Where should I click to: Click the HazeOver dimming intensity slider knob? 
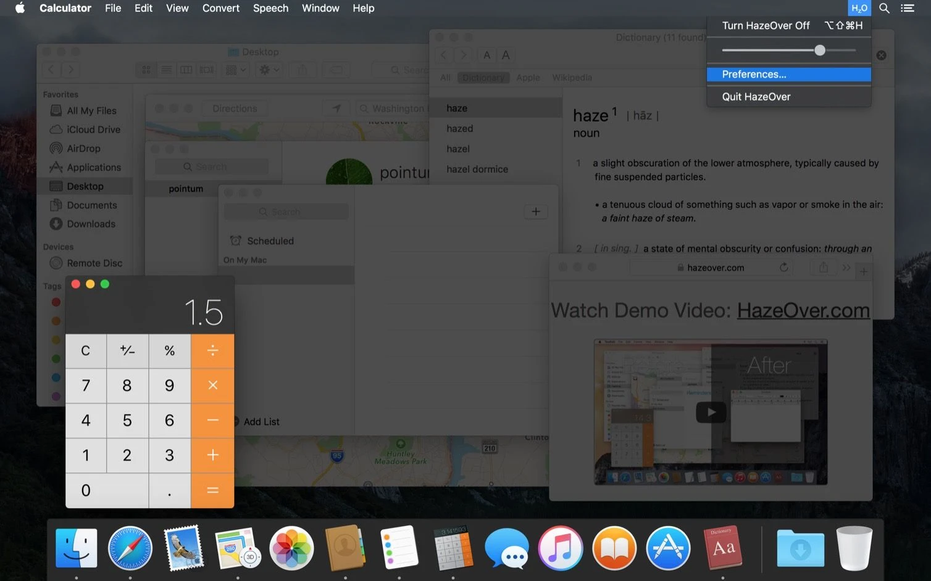click(819, 50)
